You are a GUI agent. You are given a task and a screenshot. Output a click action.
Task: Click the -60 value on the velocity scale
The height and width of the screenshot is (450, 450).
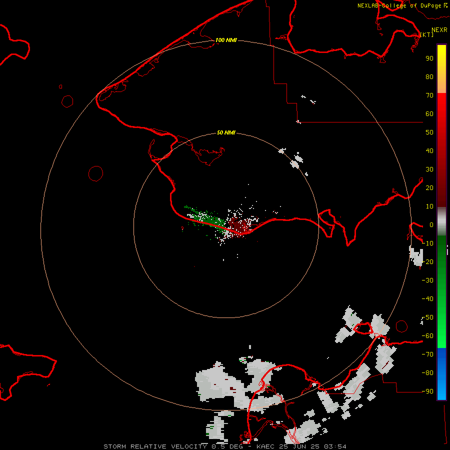(427, 336)
